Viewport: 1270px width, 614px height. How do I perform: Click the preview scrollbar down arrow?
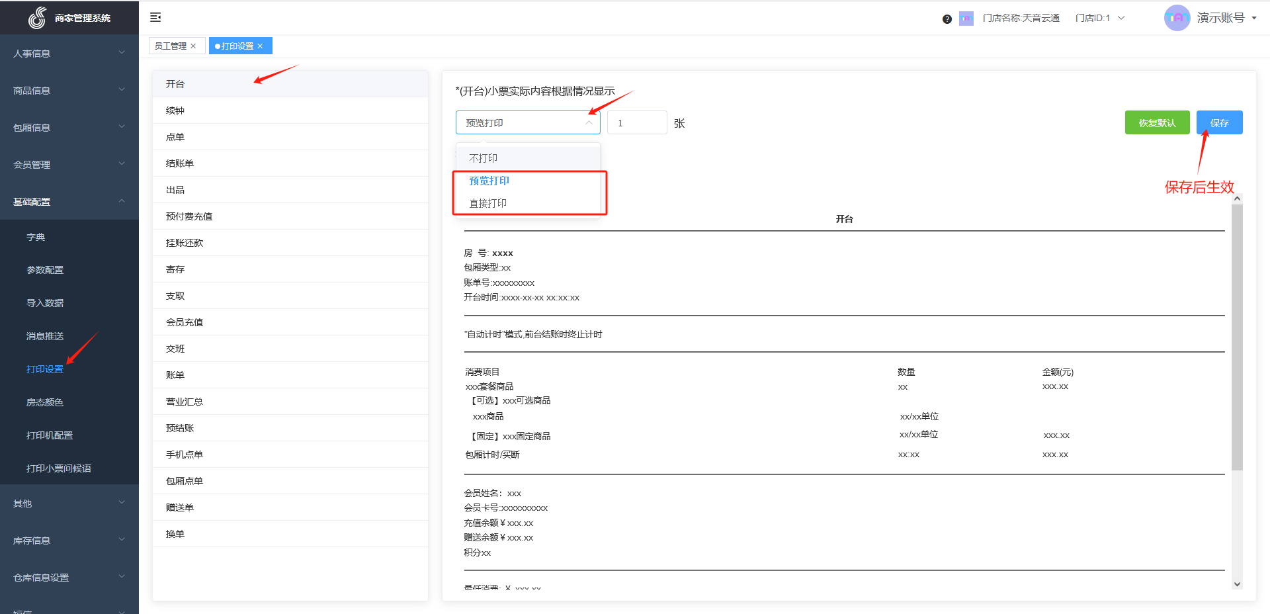coord(1237,584)
